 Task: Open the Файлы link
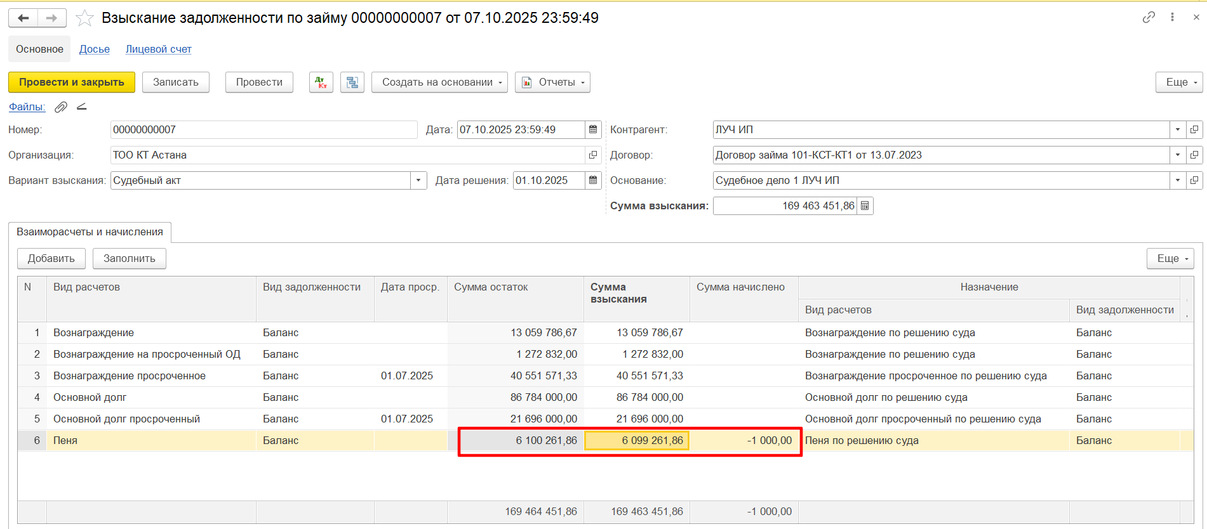click(27, 107)
